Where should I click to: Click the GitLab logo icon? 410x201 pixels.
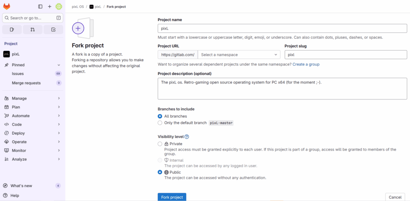(x=7, y=6)
